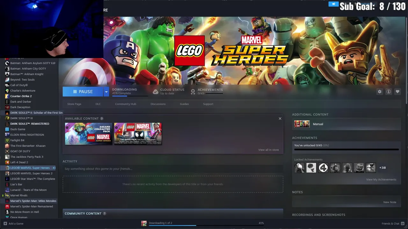
Task: Select the GOAT OF DUTY icon in the library
Action: (x=7, y=151)
